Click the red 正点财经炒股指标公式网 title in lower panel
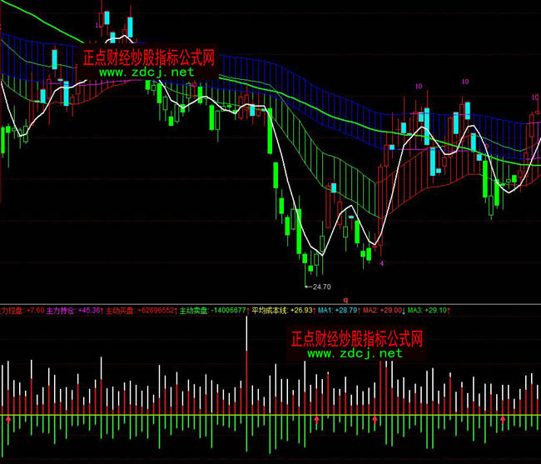 (x=356, y=339)
